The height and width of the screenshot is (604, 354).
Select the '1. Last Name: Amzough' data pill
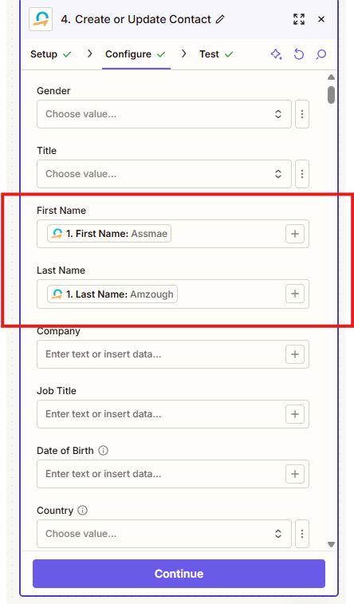112,294
